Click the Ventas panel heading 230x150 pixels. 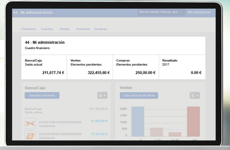[126, 88]
